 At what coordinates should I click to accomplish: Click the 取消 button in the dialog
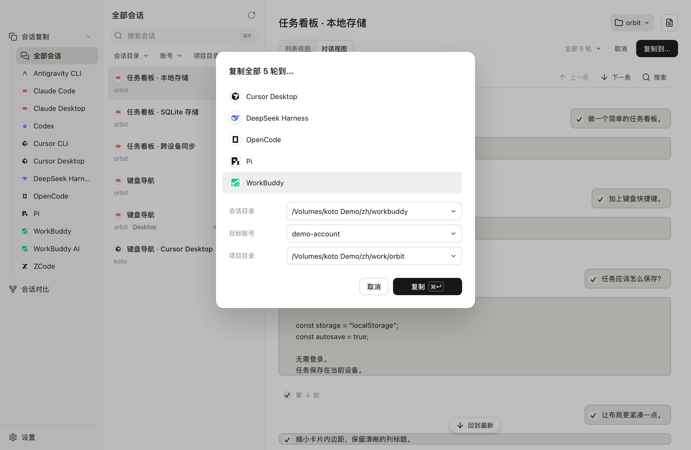click(374, 287)
